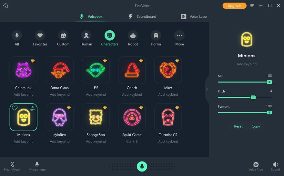Click the premium gem on Chipmunk

33,61
